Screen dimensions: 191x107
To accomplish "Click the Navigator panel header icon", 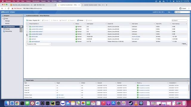I will pos(3,16).
